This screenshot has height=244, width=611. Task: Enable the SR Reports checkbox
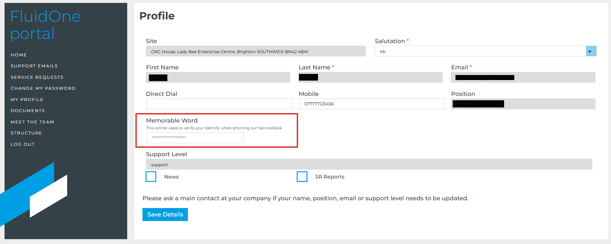302,177
